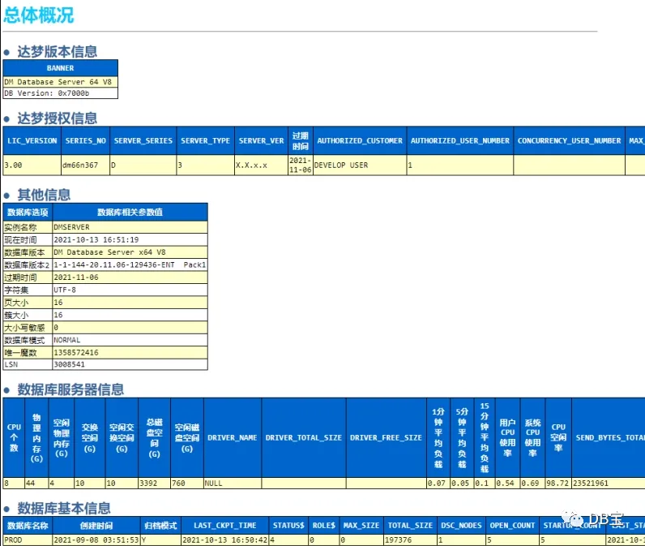The width and height of the screenshot is (645, 546).
Task: Select the current time 2021-10-13 16:51:19
Action: (x=130, y=239)
